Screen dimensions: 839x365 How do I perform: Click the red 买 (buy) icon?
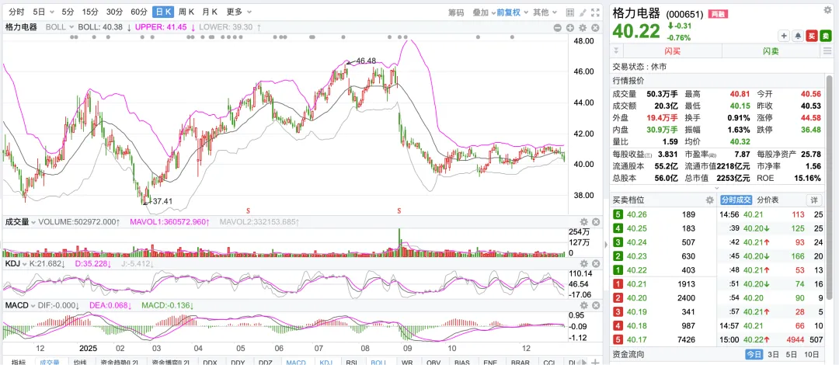(x=812, y=35)
